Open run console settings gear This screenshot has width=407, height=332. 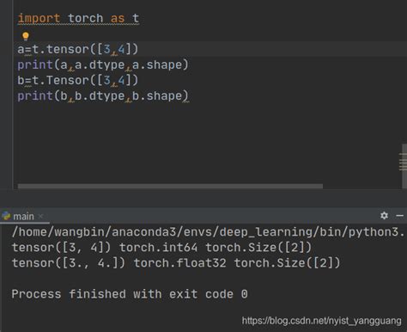pos(384,215)
